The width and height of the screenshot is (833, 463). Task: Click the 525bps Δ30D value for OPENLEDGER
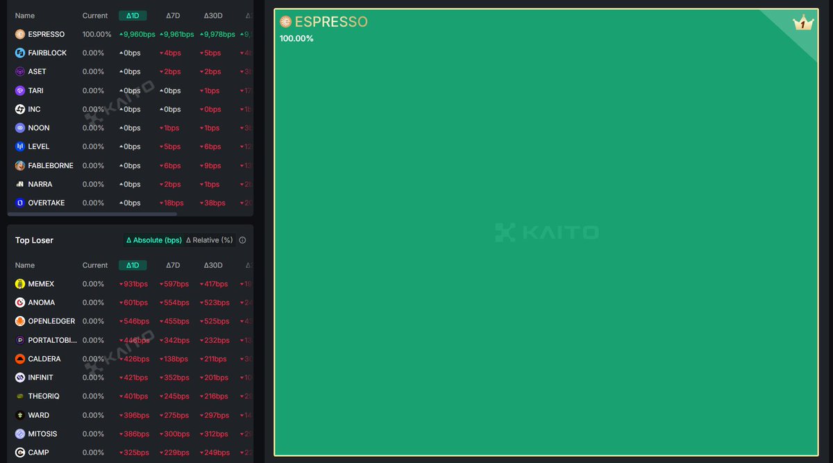click(214, 321)
